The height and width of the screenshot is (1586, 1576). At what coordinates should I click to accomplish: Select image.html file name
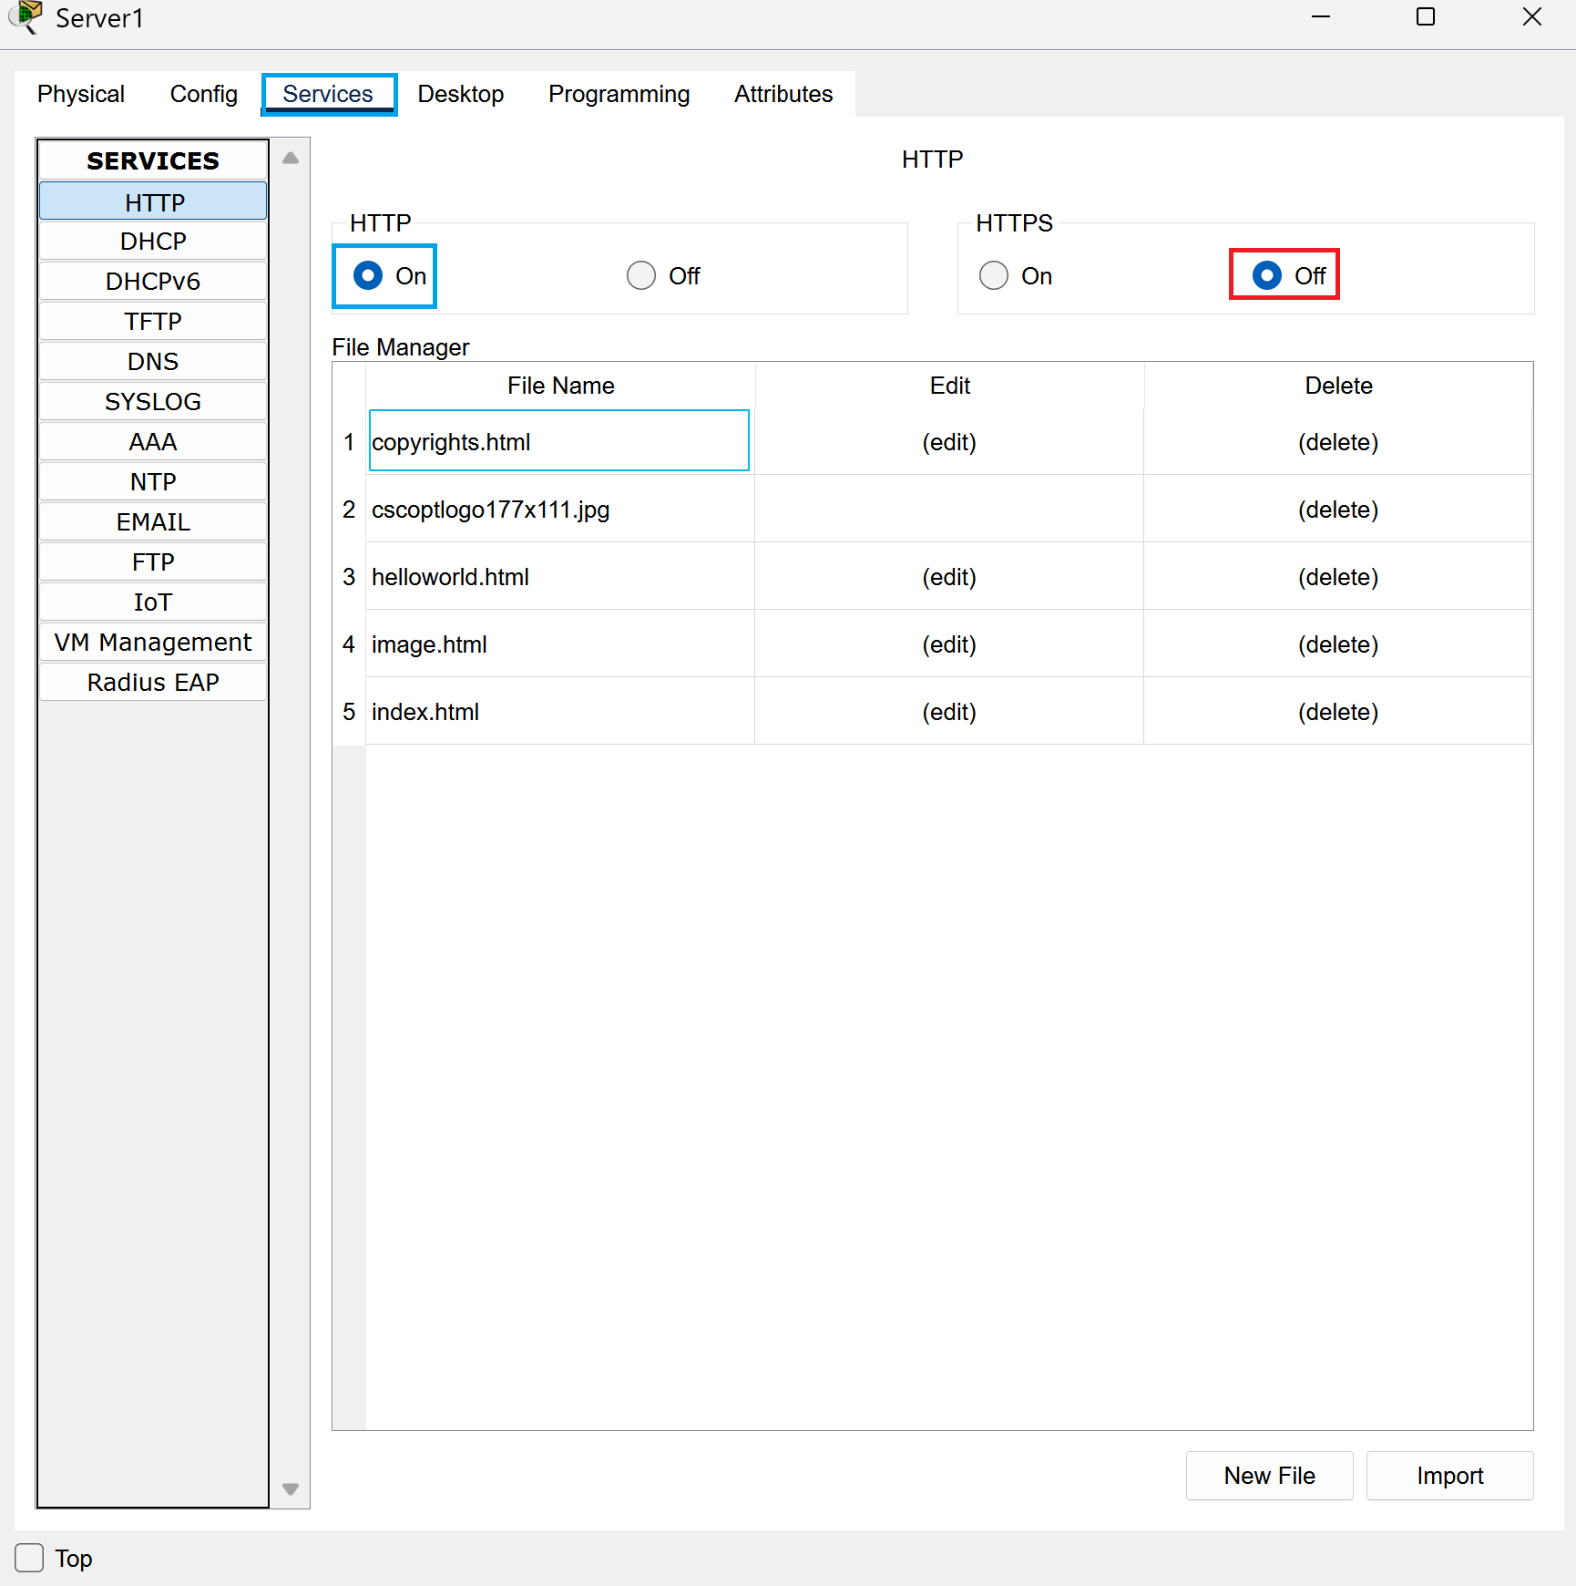click(559, 644)
